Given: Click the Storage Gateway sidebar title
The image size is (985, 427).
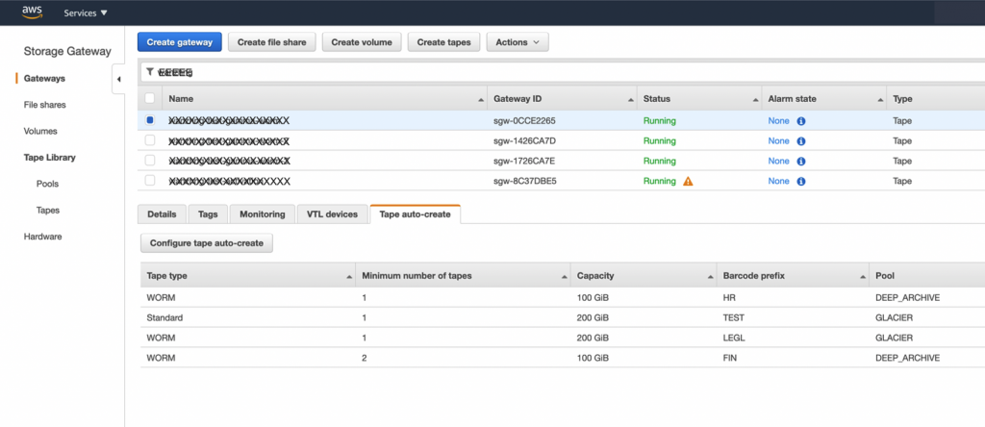Looking at the screenshot, I should tap(67, 52).
